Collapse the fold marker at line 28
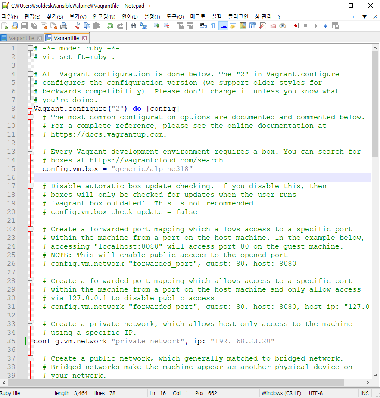The image size is (380, 398). [30, 281]
